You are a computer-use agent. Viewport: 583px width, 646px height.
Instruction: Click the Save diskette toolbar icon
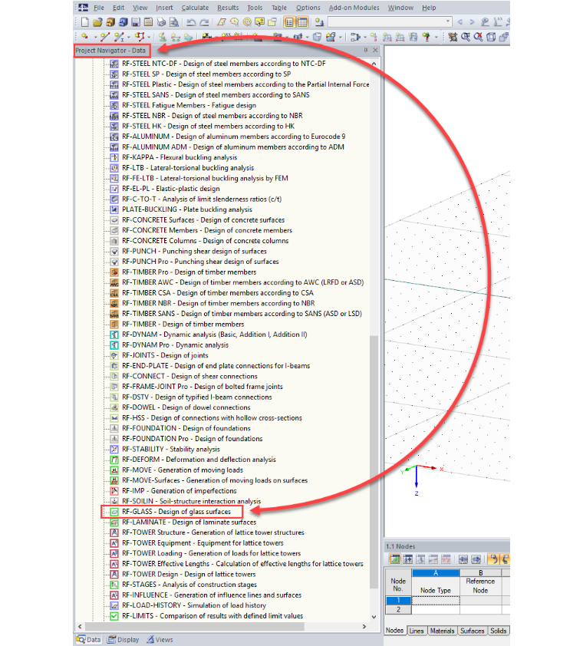(136, 21)
